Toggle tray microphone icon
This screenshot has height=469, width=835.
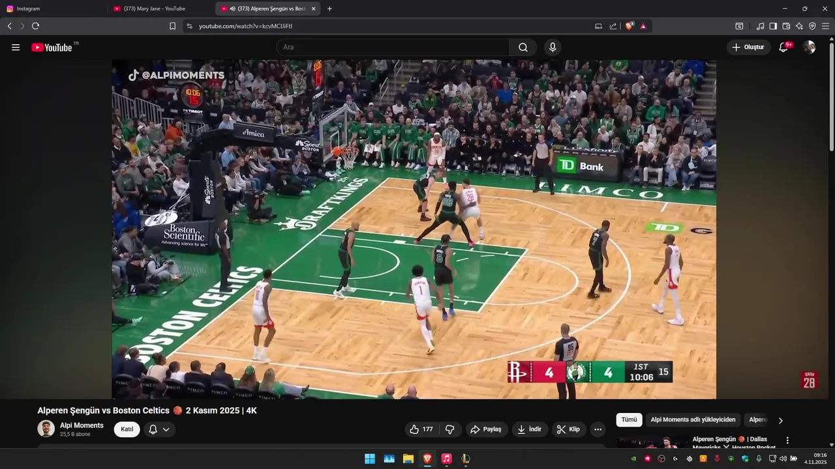pyautogui.click(x=759, y=459)
